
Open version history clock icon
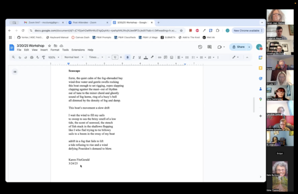[200, 47]
